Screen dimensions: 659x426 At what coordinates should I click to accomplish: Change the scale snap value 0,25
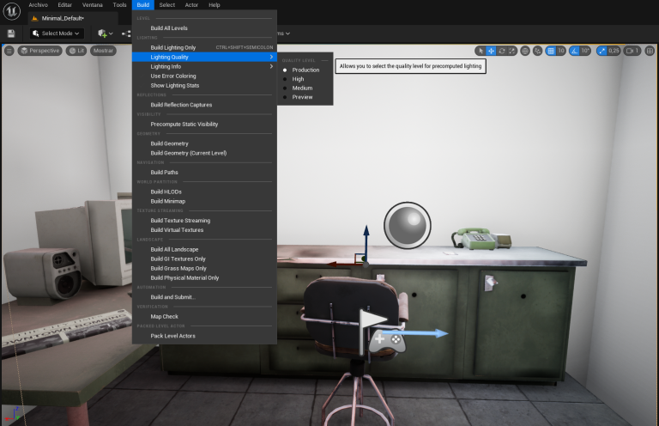point(614,51)
